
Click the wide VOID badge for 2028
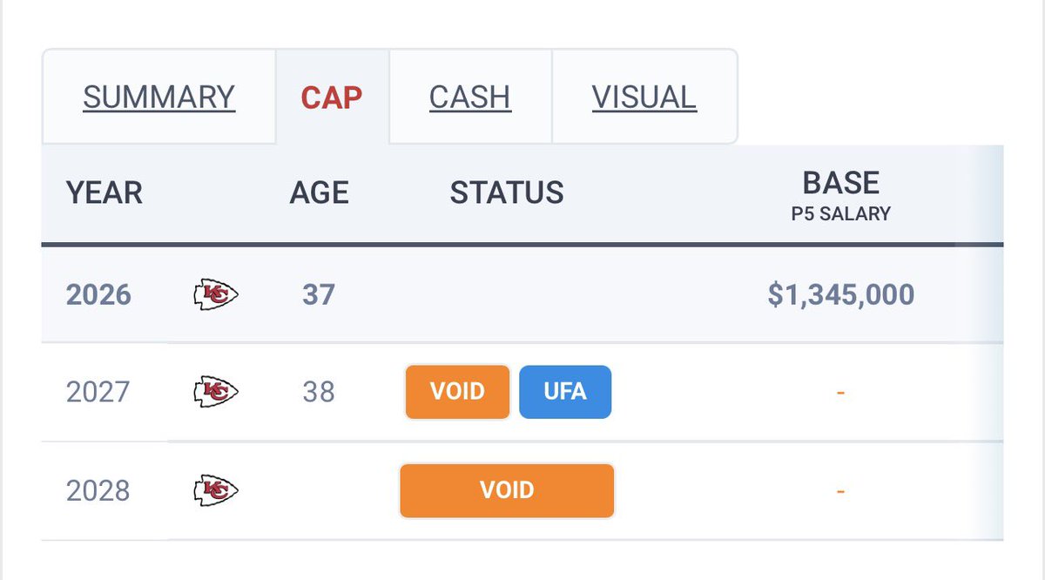tap(507, 491)
